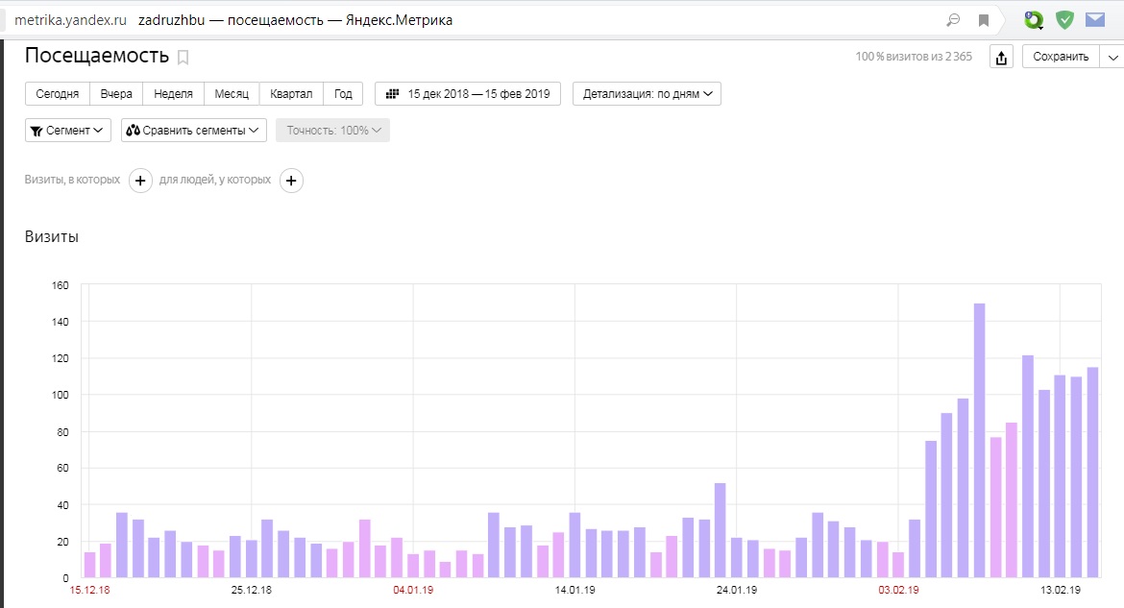Select the Квартал period tab
This screenshot has height=608, width=1124.
point(291,94)
